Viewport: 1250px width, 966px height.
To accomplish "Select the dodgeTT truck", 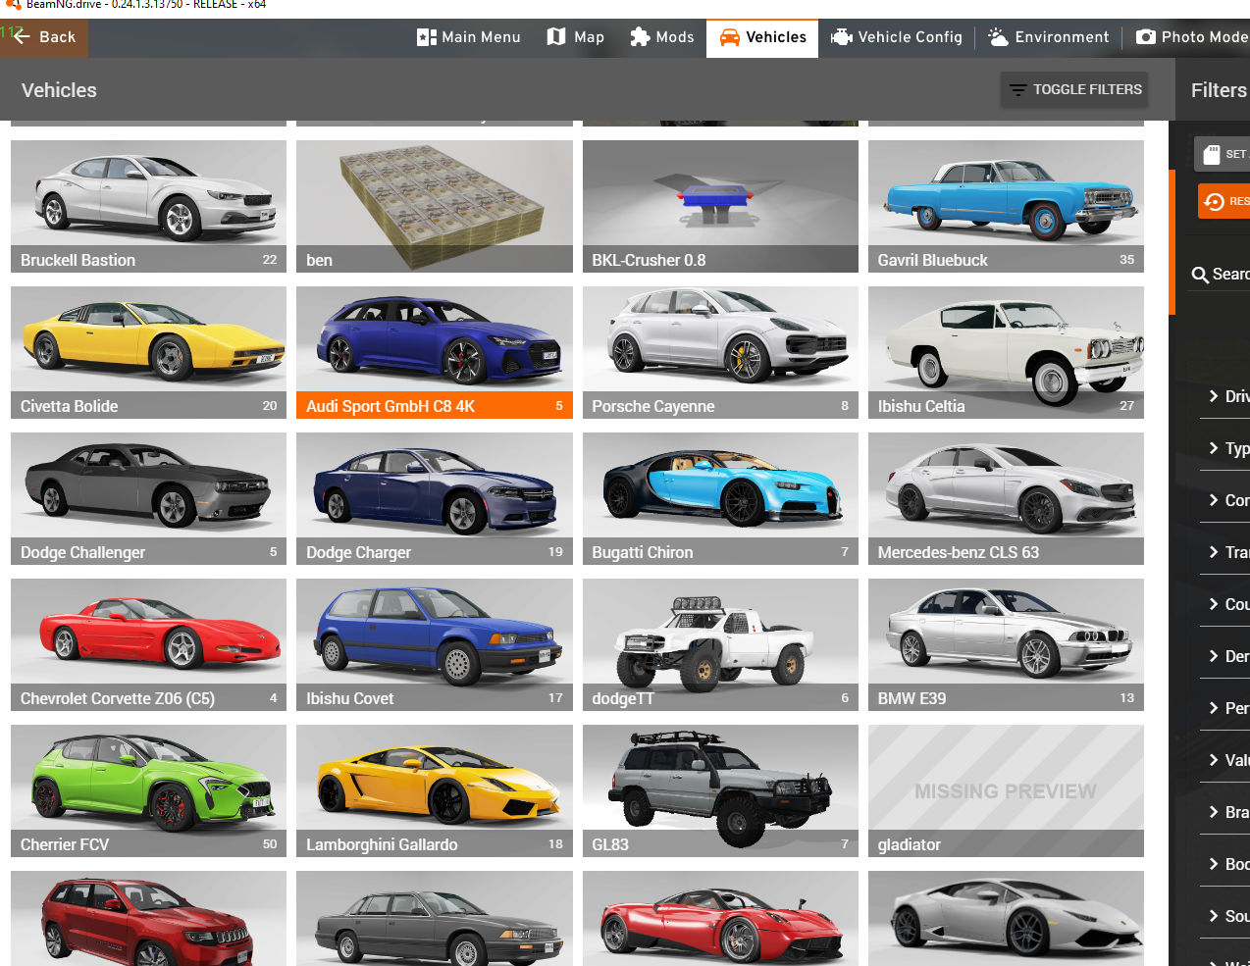I will (x=720, y=644).
